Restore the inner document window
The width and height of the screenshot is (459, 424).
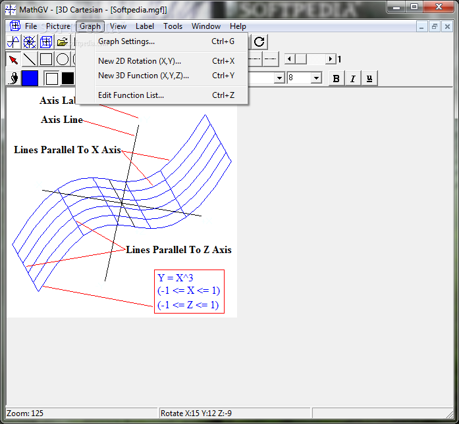click(x=435, y=27)
